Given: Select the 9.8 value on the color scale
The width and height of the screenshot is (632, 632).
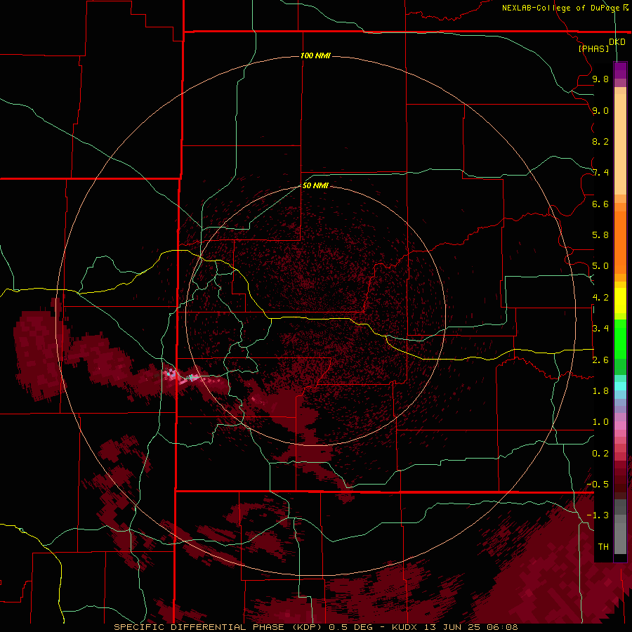Looking at the screenshot, I should [x=600, y=79].
